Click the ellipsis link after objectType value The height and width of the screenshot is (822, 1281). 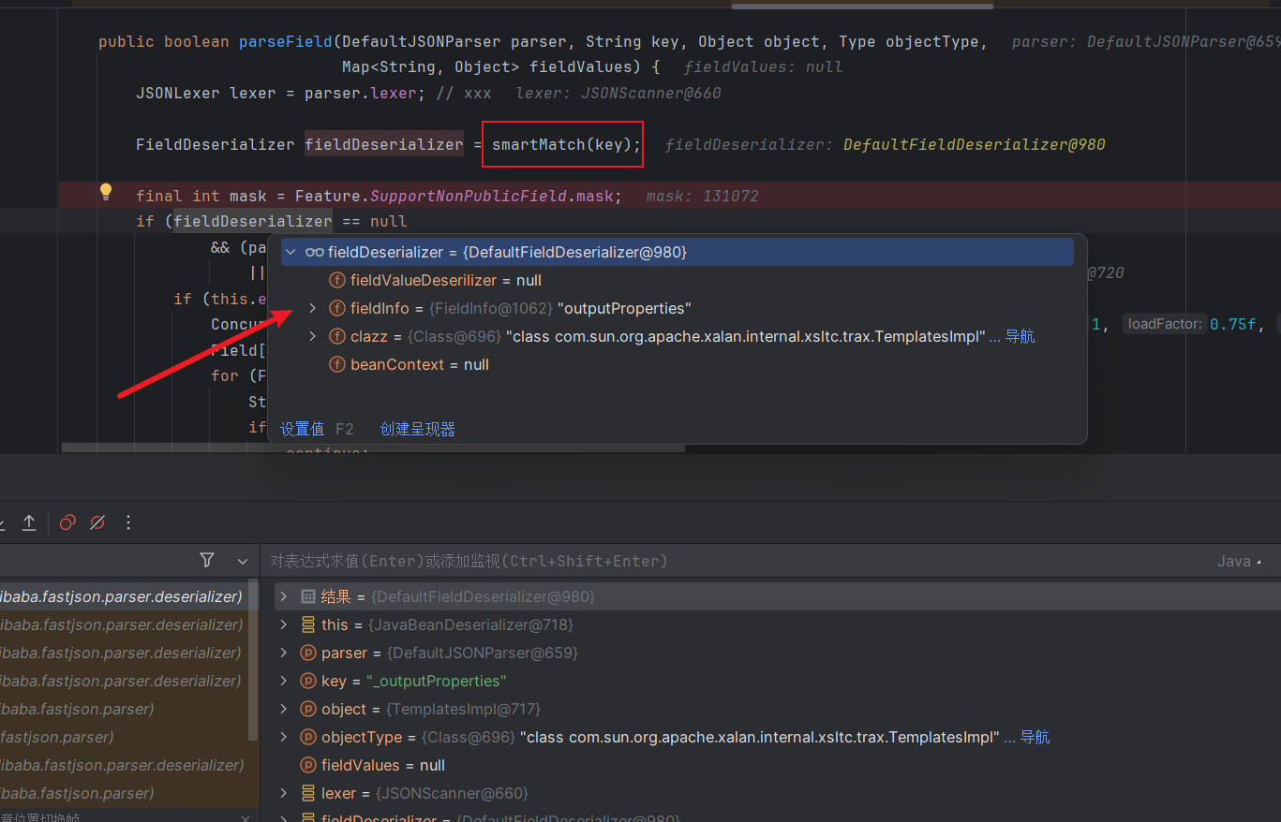[1010, 738]
